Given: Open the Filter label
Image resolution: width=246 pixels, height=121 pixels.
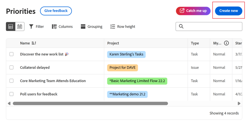Looking at the screenshot, I should pyautogui.click(x=40, y=27).
